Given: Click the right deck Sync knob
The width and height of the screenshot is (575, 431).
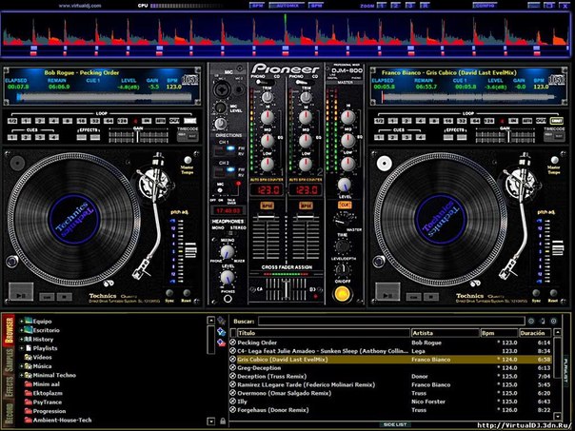Looking at the screenshot, I should click(x=536, y=293).
